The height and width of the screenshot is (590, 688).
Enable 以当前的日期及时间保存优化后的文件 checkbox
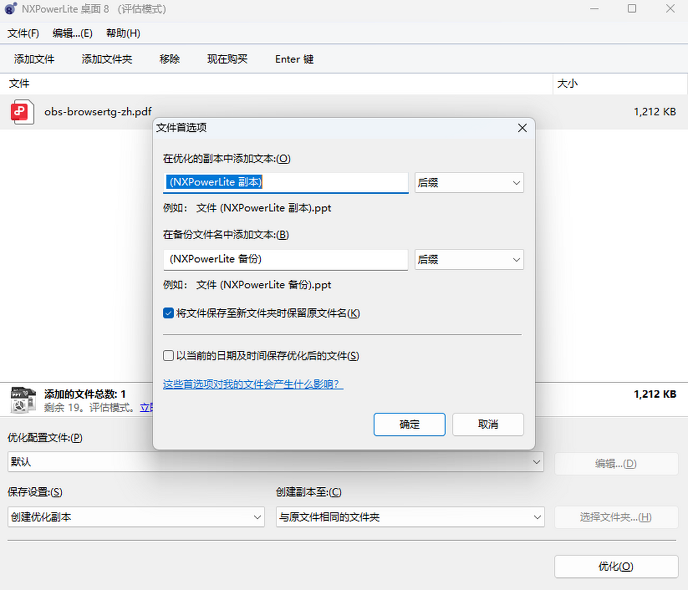[169, 356]
